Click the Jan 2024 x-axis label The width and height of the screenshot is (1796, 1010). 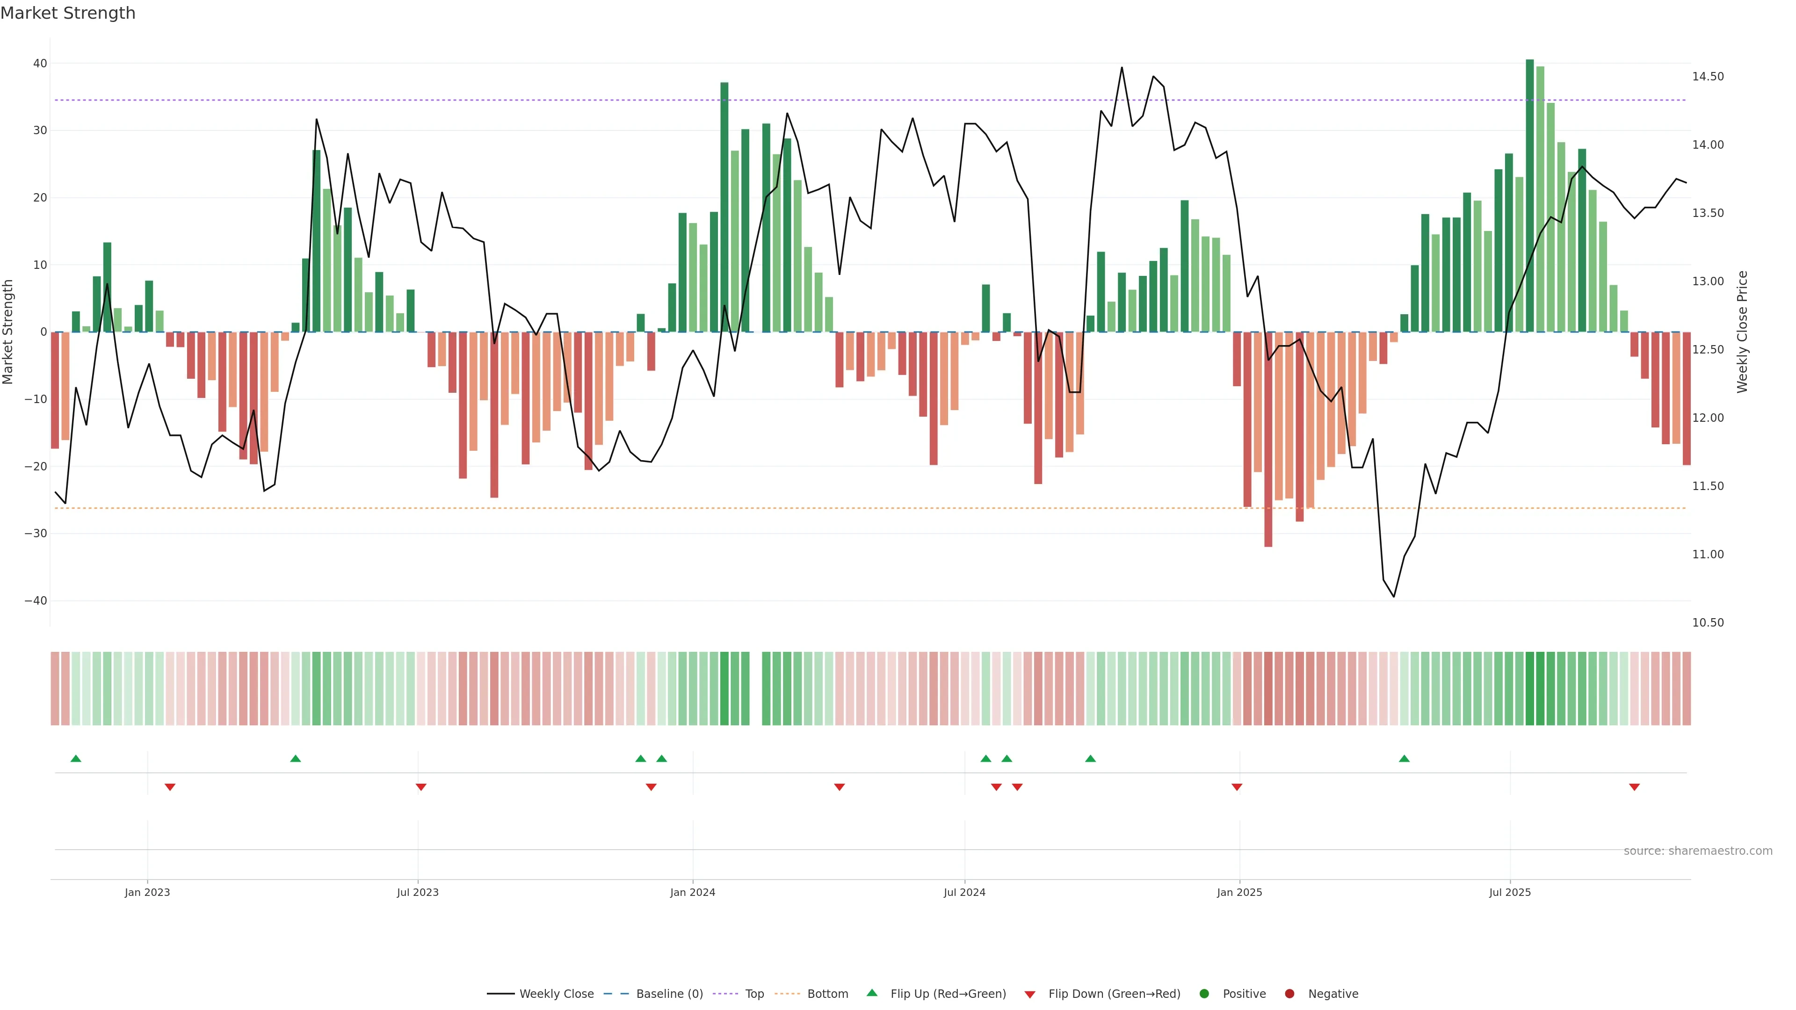(x=692, y=892)
